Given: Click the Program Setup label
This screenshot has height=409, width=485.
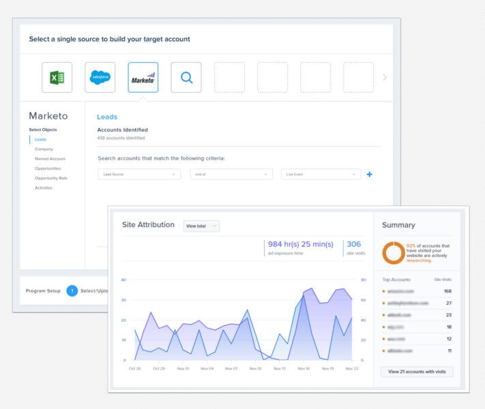Looking at the screenshot, I should point(43,291).
